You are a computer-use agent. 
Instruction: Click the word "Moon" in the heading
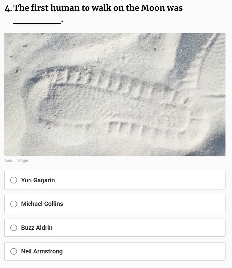click(x=153, y=8)
